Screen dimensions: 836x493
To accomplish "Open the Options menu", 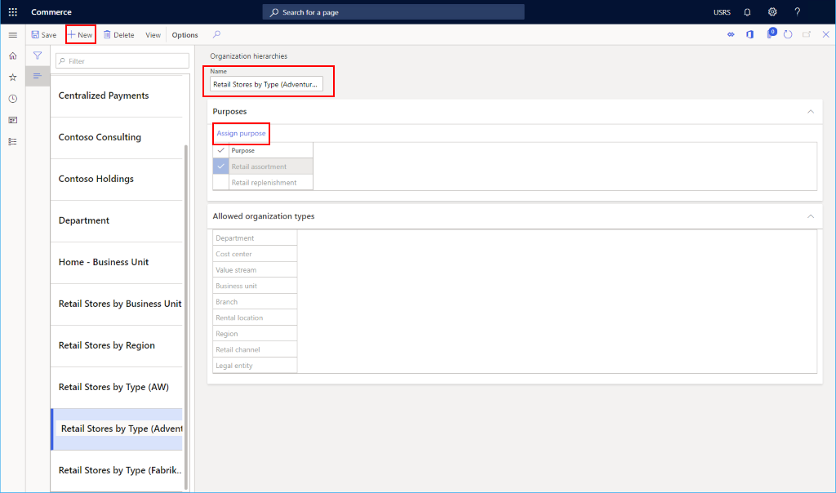I will point(185,34).
